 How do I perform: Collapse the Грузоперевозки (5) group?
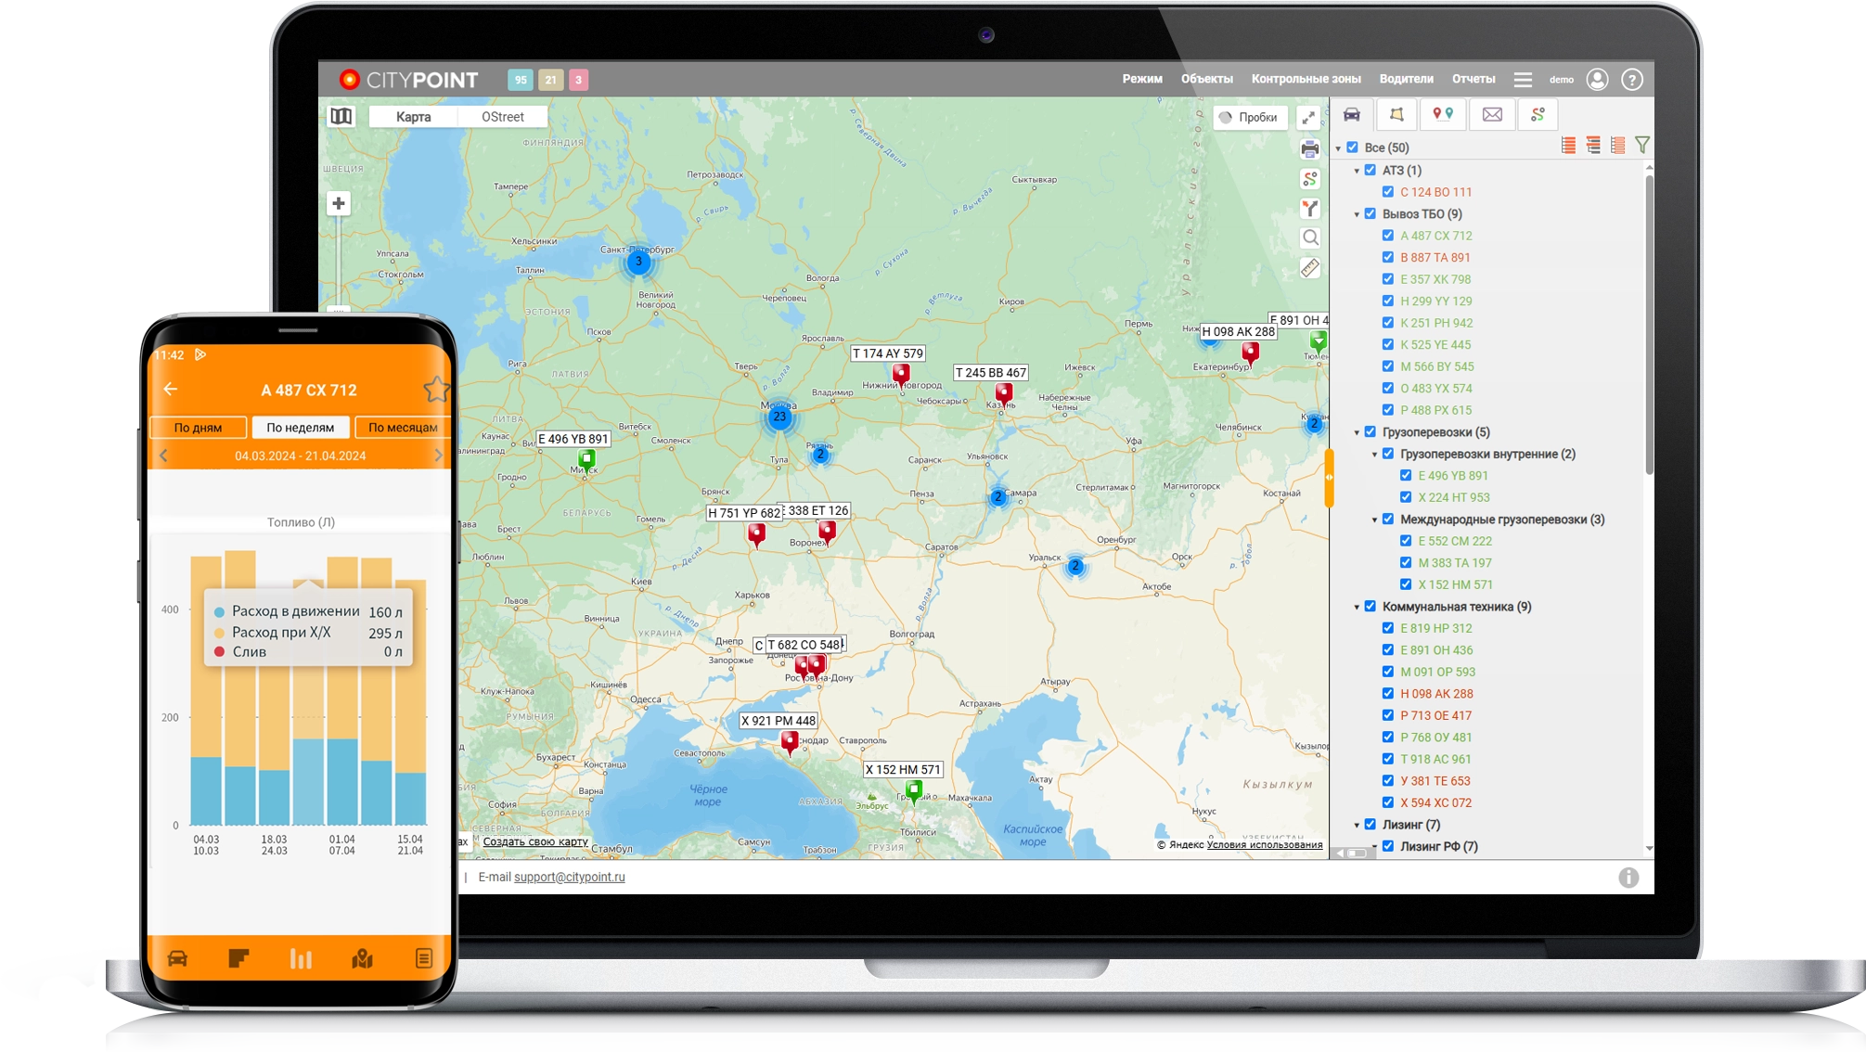click(1357, 432)
